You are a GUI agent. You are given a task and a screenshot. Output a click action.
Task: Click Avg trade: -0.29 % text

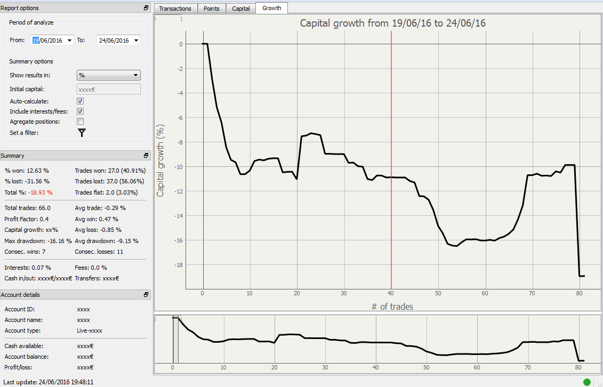(x=100, y=208)
